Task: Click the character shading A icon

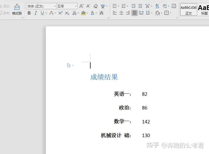Action: [x=101, y=13]
